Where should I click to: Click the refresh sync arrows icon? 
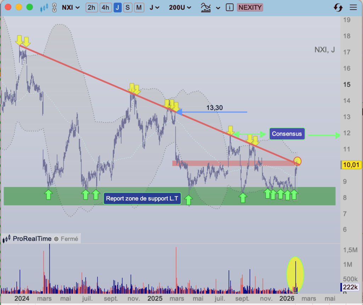[x=338, y=8]
